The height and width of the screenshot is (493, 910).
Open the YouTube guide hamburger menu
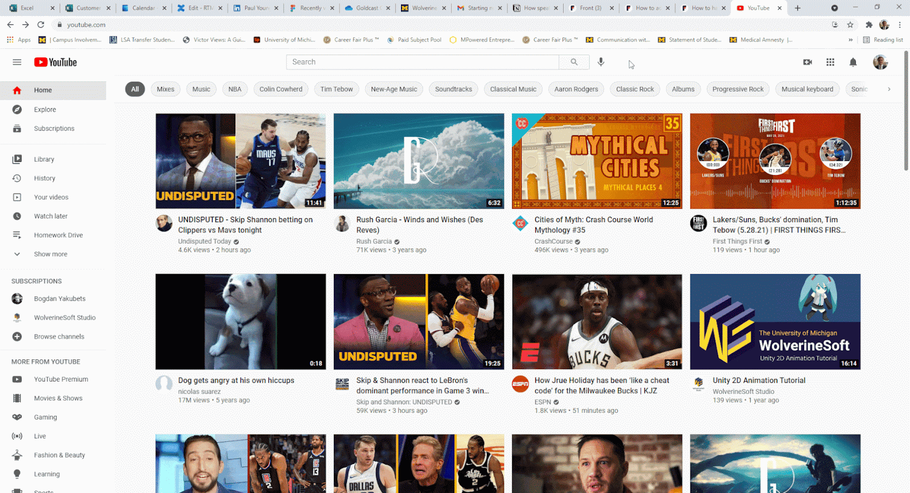tap(17, 62)
